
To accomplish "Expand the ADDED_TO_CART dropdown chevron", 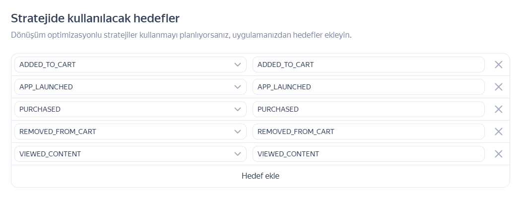I will 238,65.
